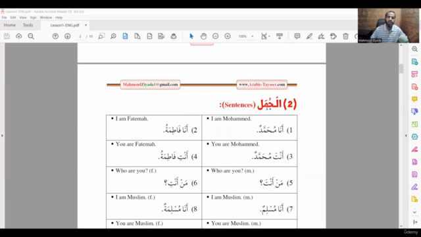Add a comment with sticky note icon
This screenshot has height=237, width=421.
[297, 36]
